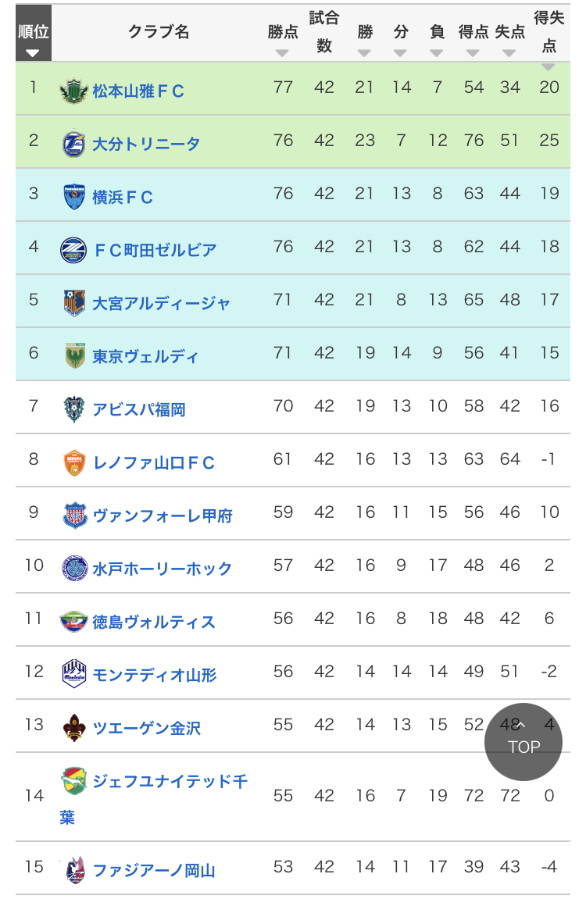586x899 pixels.
Task: Click the ファジアーノ岡山 team link
Action: 154,870
